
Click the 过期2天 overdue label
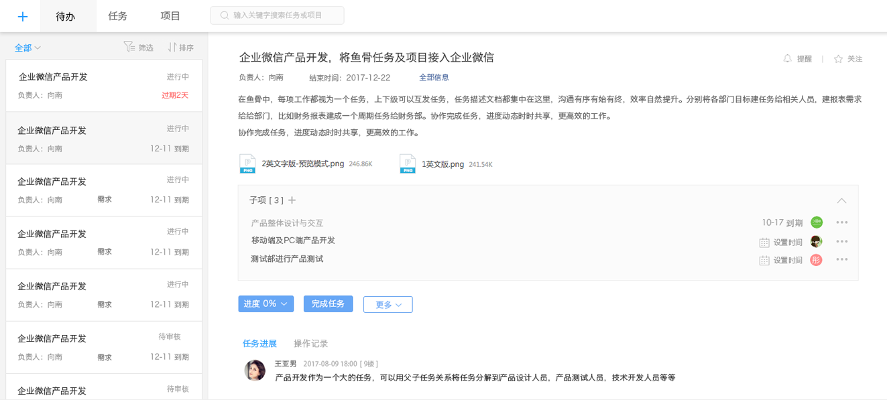[175, 95]
